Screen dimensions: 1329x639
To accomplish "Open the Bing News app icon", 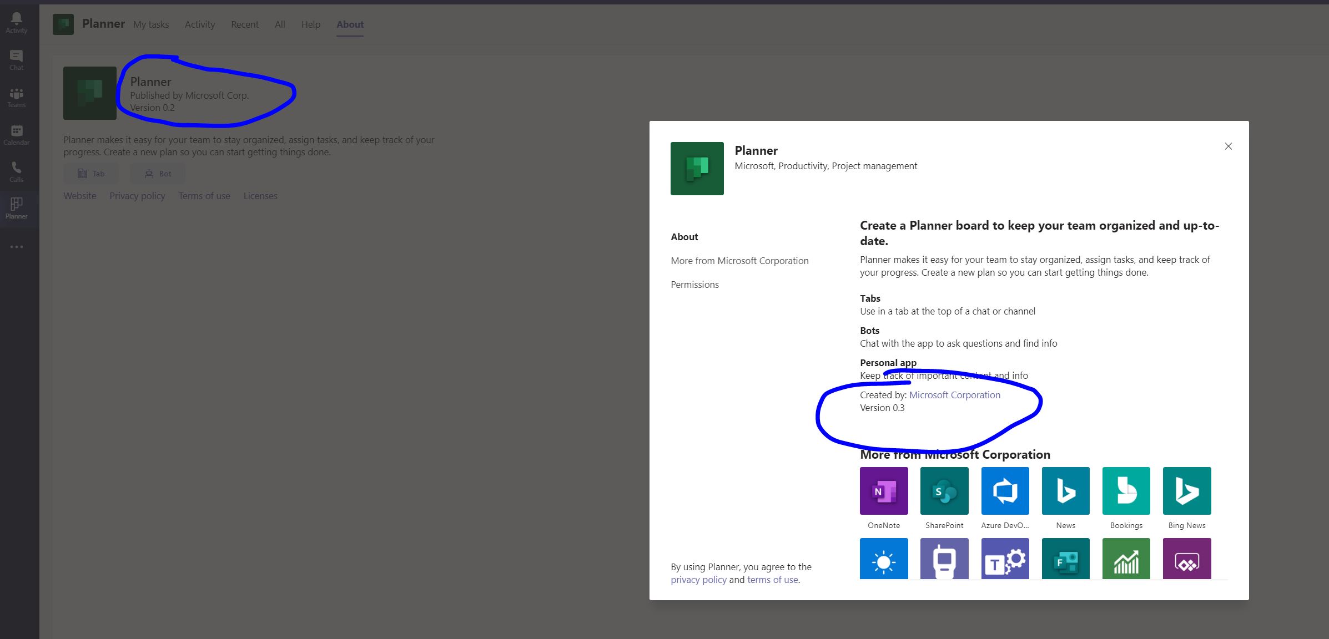I will 1186,491.
